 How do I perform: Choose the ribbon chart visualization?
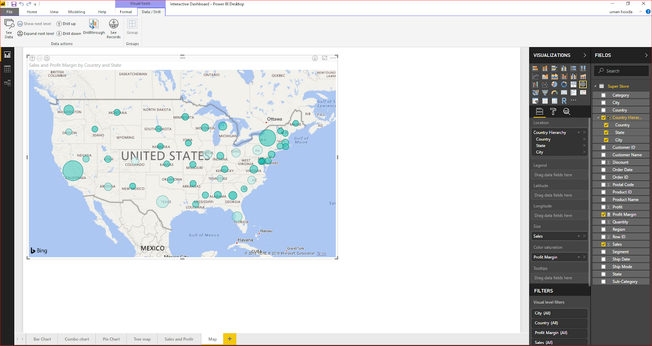(583, 76)
